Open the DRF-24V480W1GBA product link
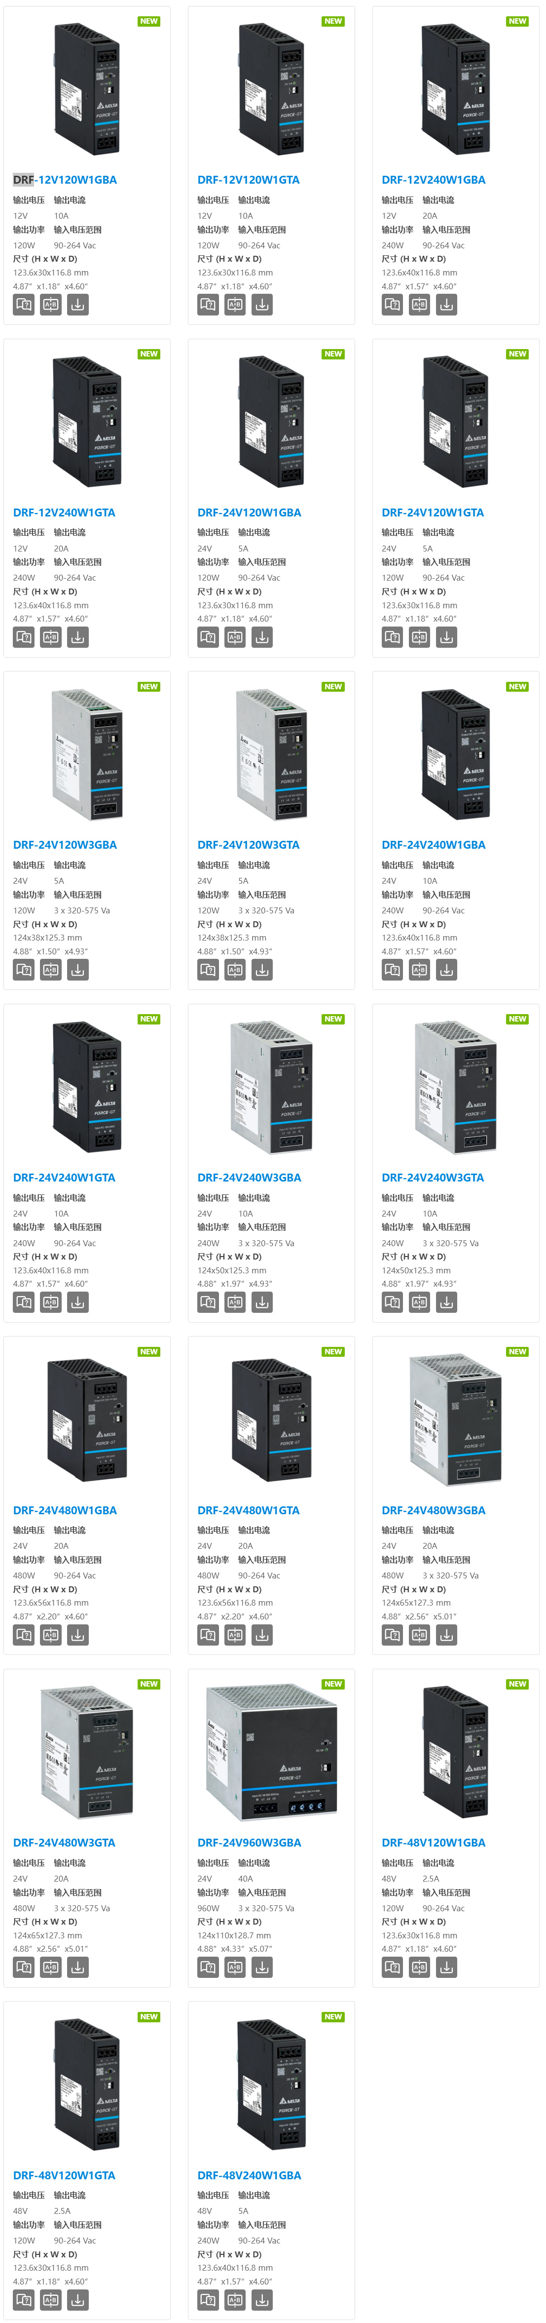 [65, 1510]
